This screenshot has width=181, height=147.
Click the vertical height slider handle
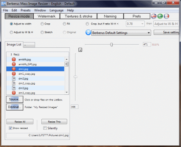click(x=76, y=77)
